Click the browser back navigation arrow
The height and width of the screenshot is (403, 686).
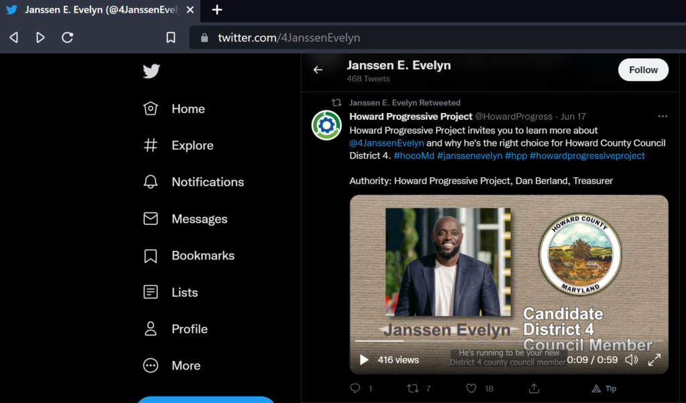coord(14,37)
